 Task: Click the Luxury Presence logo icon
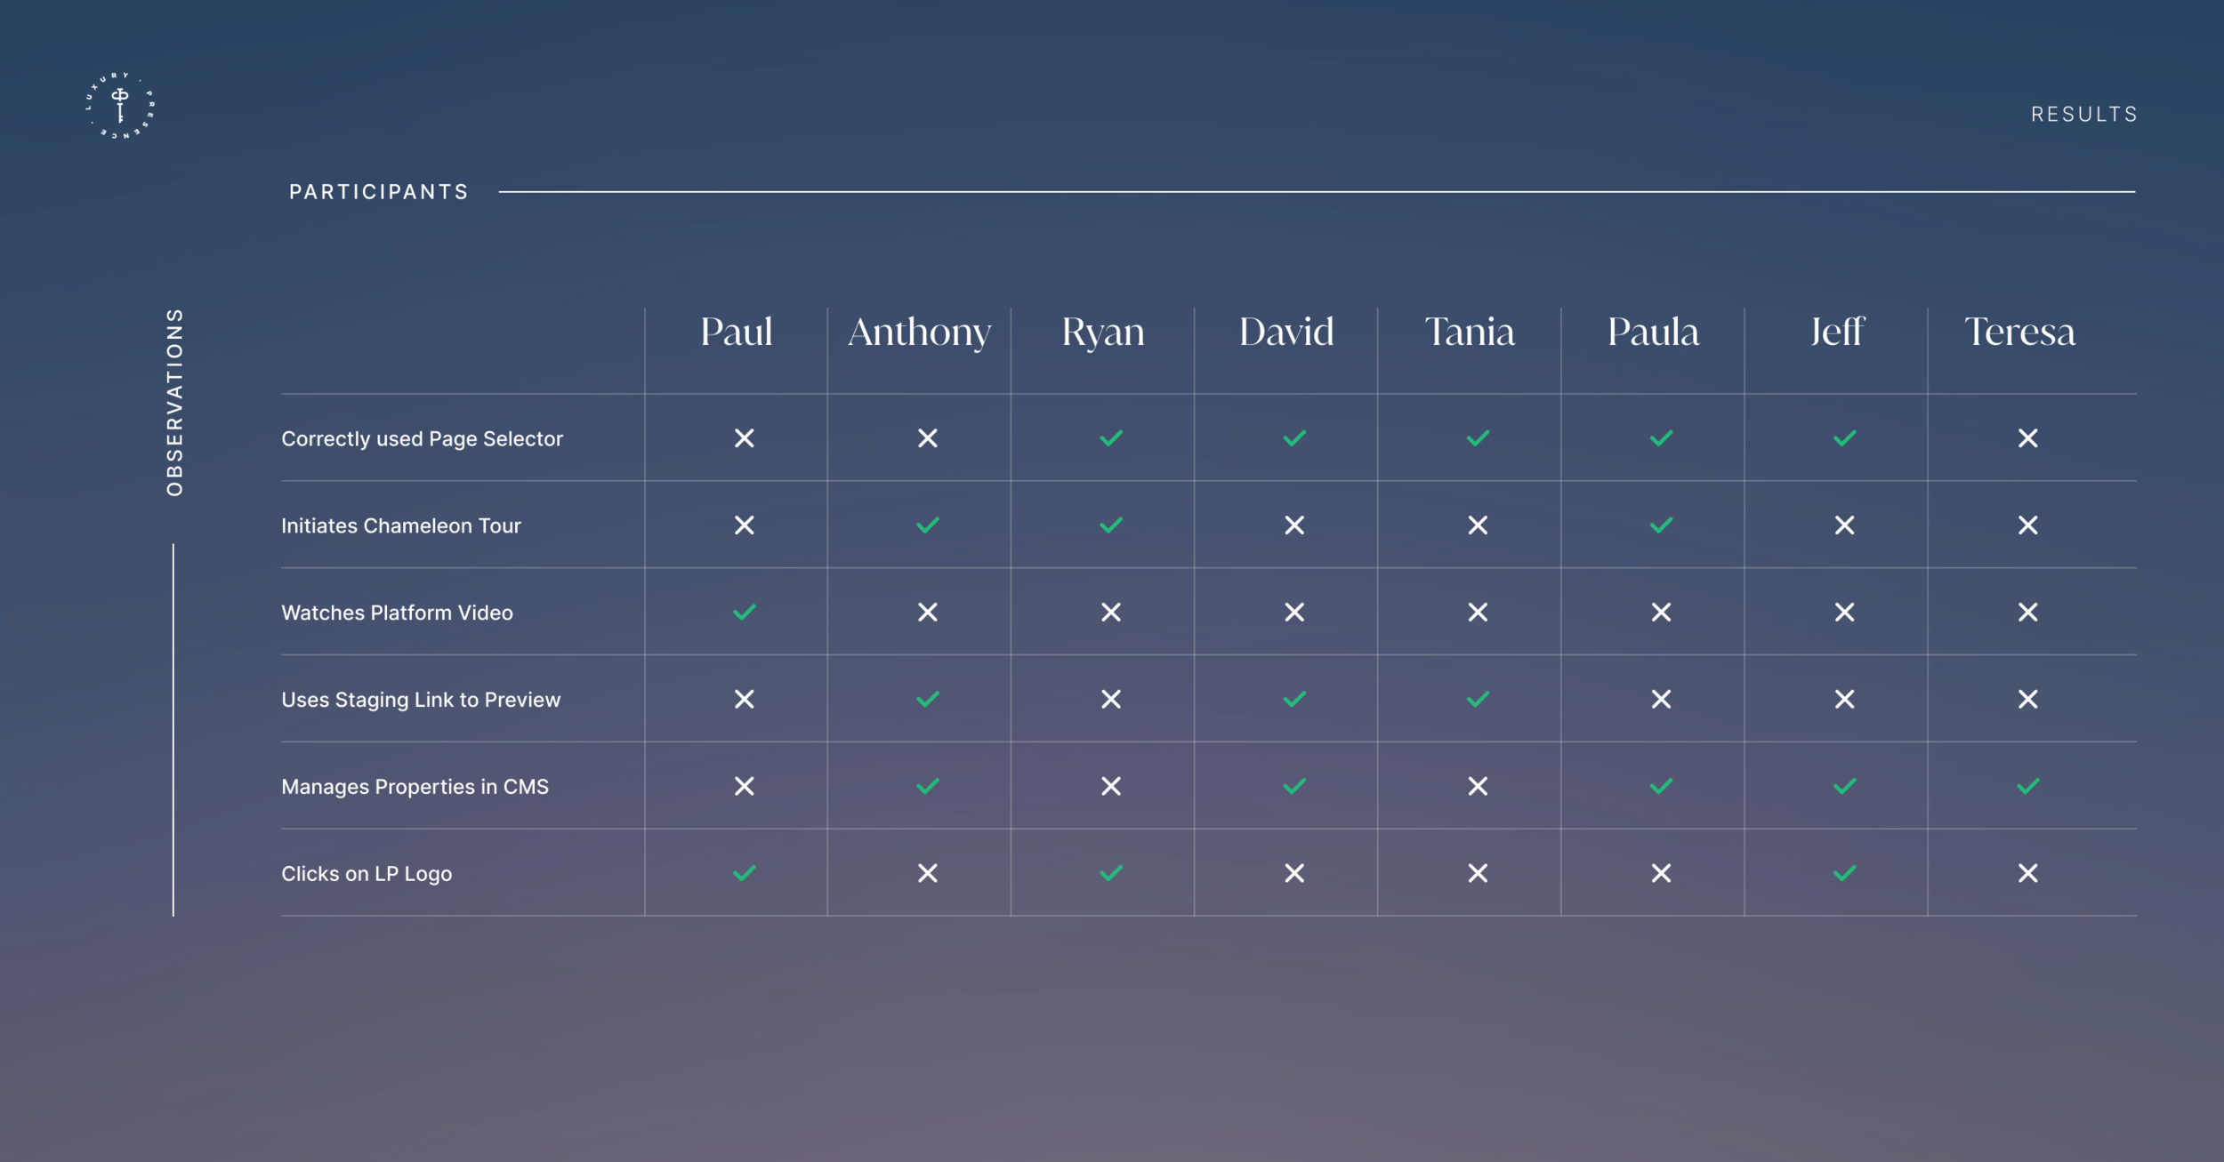[120, 107]
